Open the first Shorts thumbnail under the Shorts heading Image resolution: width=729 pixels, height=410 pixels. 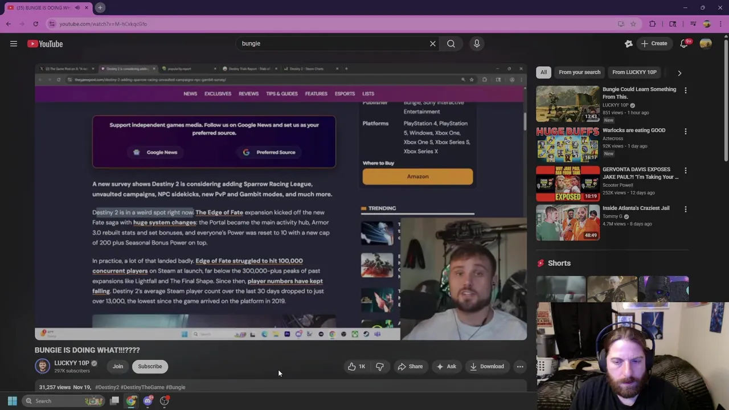click(x=561, y=289)
